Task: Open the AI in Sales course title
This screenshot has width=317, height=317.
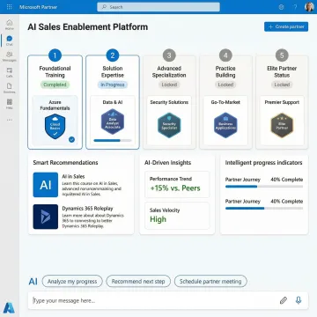Action: click(73, 177)
